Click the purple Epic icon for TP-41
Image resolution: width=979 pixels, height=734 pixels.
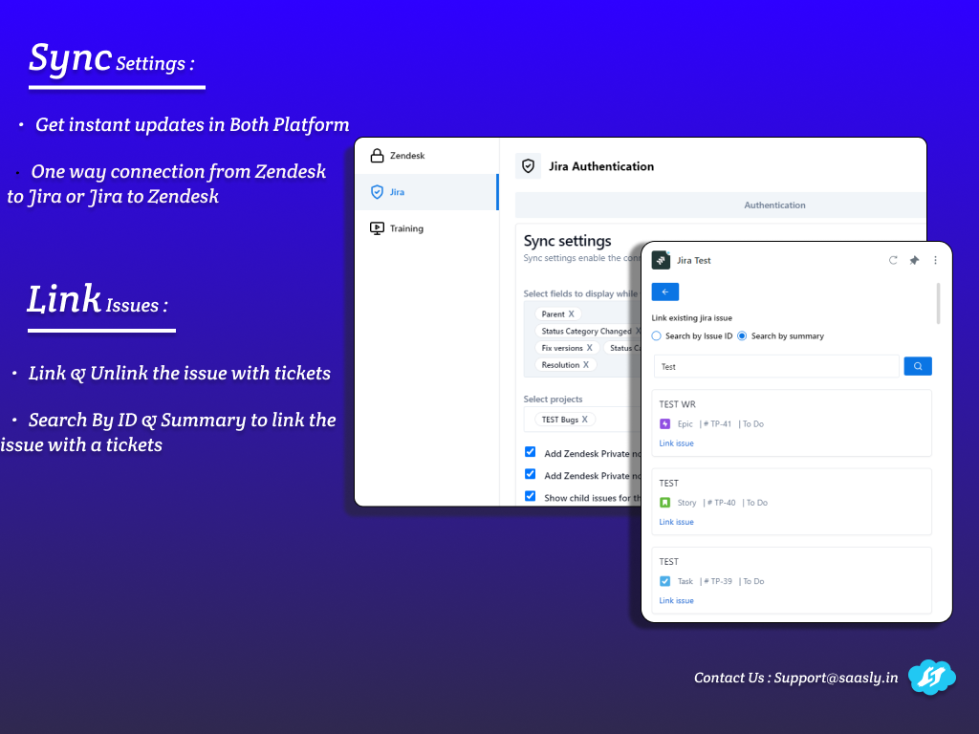665,423
